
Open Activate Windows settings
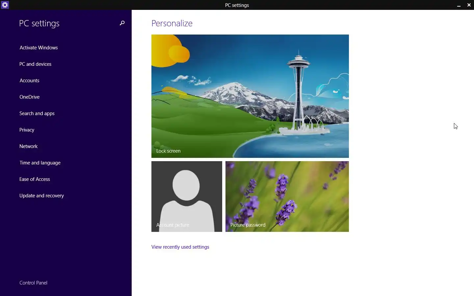[x=39, y=48]
